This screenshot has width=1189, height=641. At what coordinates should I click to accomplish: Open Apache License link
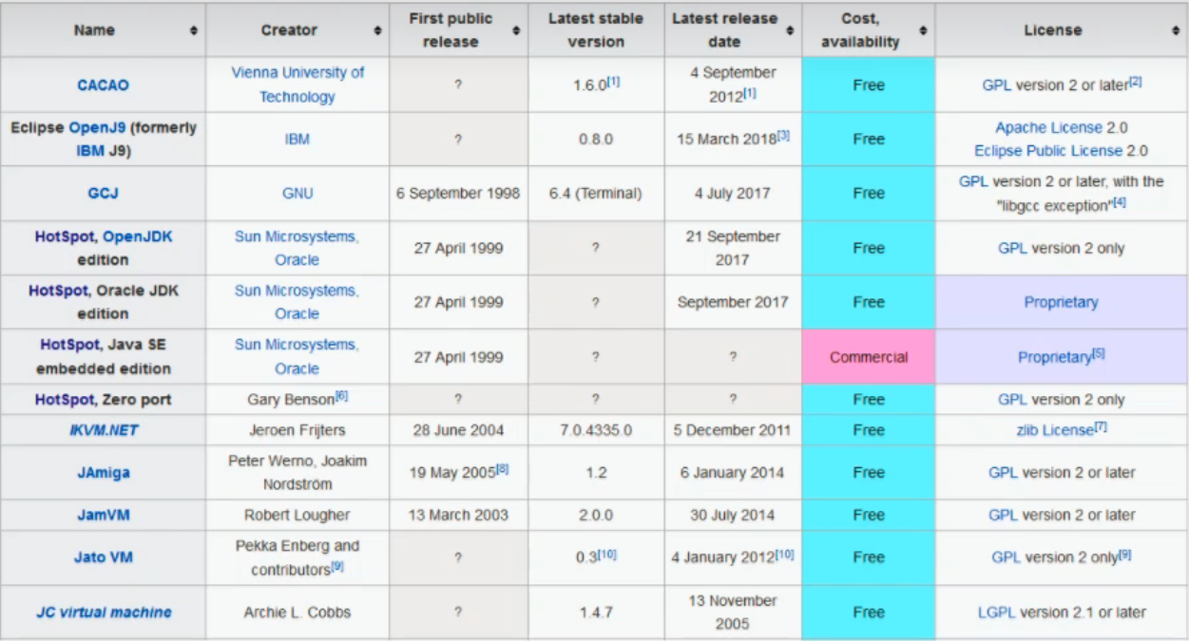[1049, 127]
